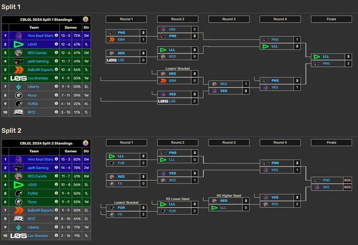Image resolution: width=358 pixels, height=245 pixels.
Task: Open info icon for paiN Gaming Split 2
Action: [x=56, y=168]
